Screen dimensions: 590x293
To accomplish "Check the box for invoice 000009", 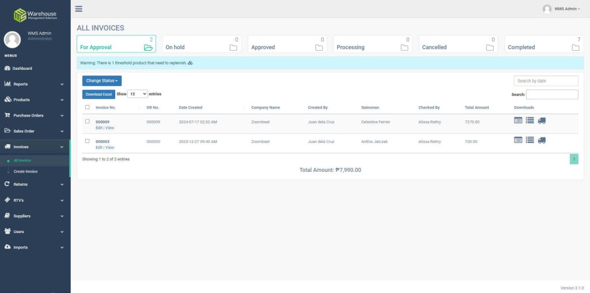I will [x=88, y=121].
